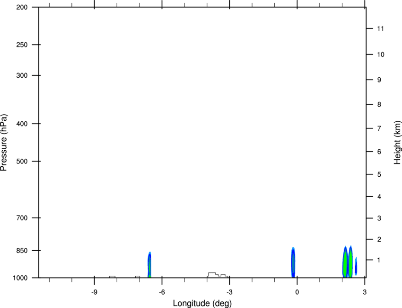
Task: Click the small terrain box near -8 longitude
Action: pyautogui.click(x=112, y=277)
